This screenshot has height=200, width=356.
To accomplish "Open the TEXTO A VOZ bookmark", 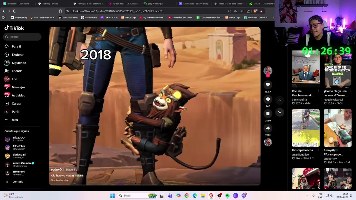I will coord(109,17).
